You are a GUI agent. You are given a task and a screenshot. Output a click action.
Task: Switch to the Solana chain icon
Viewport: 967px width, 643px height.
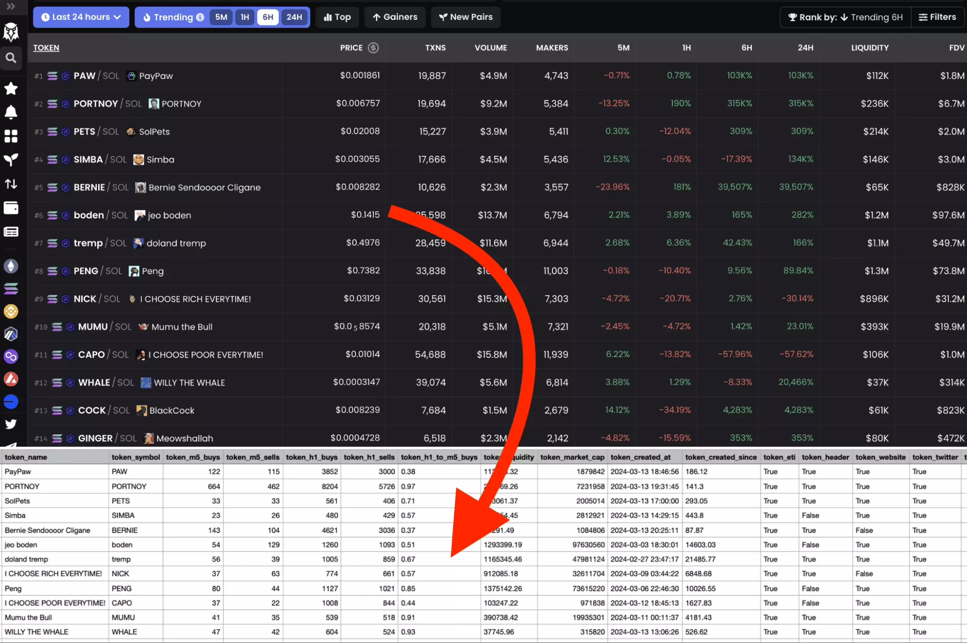click(x=11, y=288)
